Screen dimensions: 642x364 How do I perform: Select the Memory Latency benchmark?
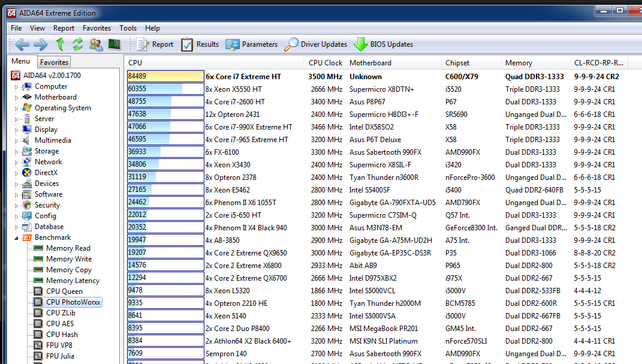73,281
